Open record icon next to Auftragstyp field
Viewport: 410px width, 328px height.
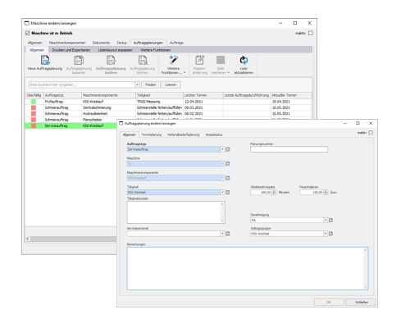[x=228, y=149]
